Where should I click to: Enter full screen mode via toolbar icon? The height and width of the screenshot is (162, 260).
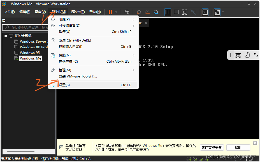(x=185, y=12)
